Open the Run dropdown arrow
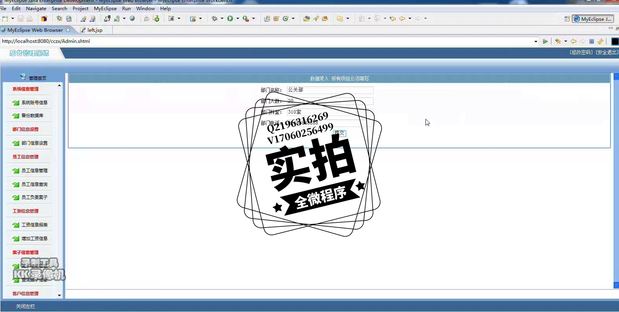619x312 pixels. pos(238,18)
